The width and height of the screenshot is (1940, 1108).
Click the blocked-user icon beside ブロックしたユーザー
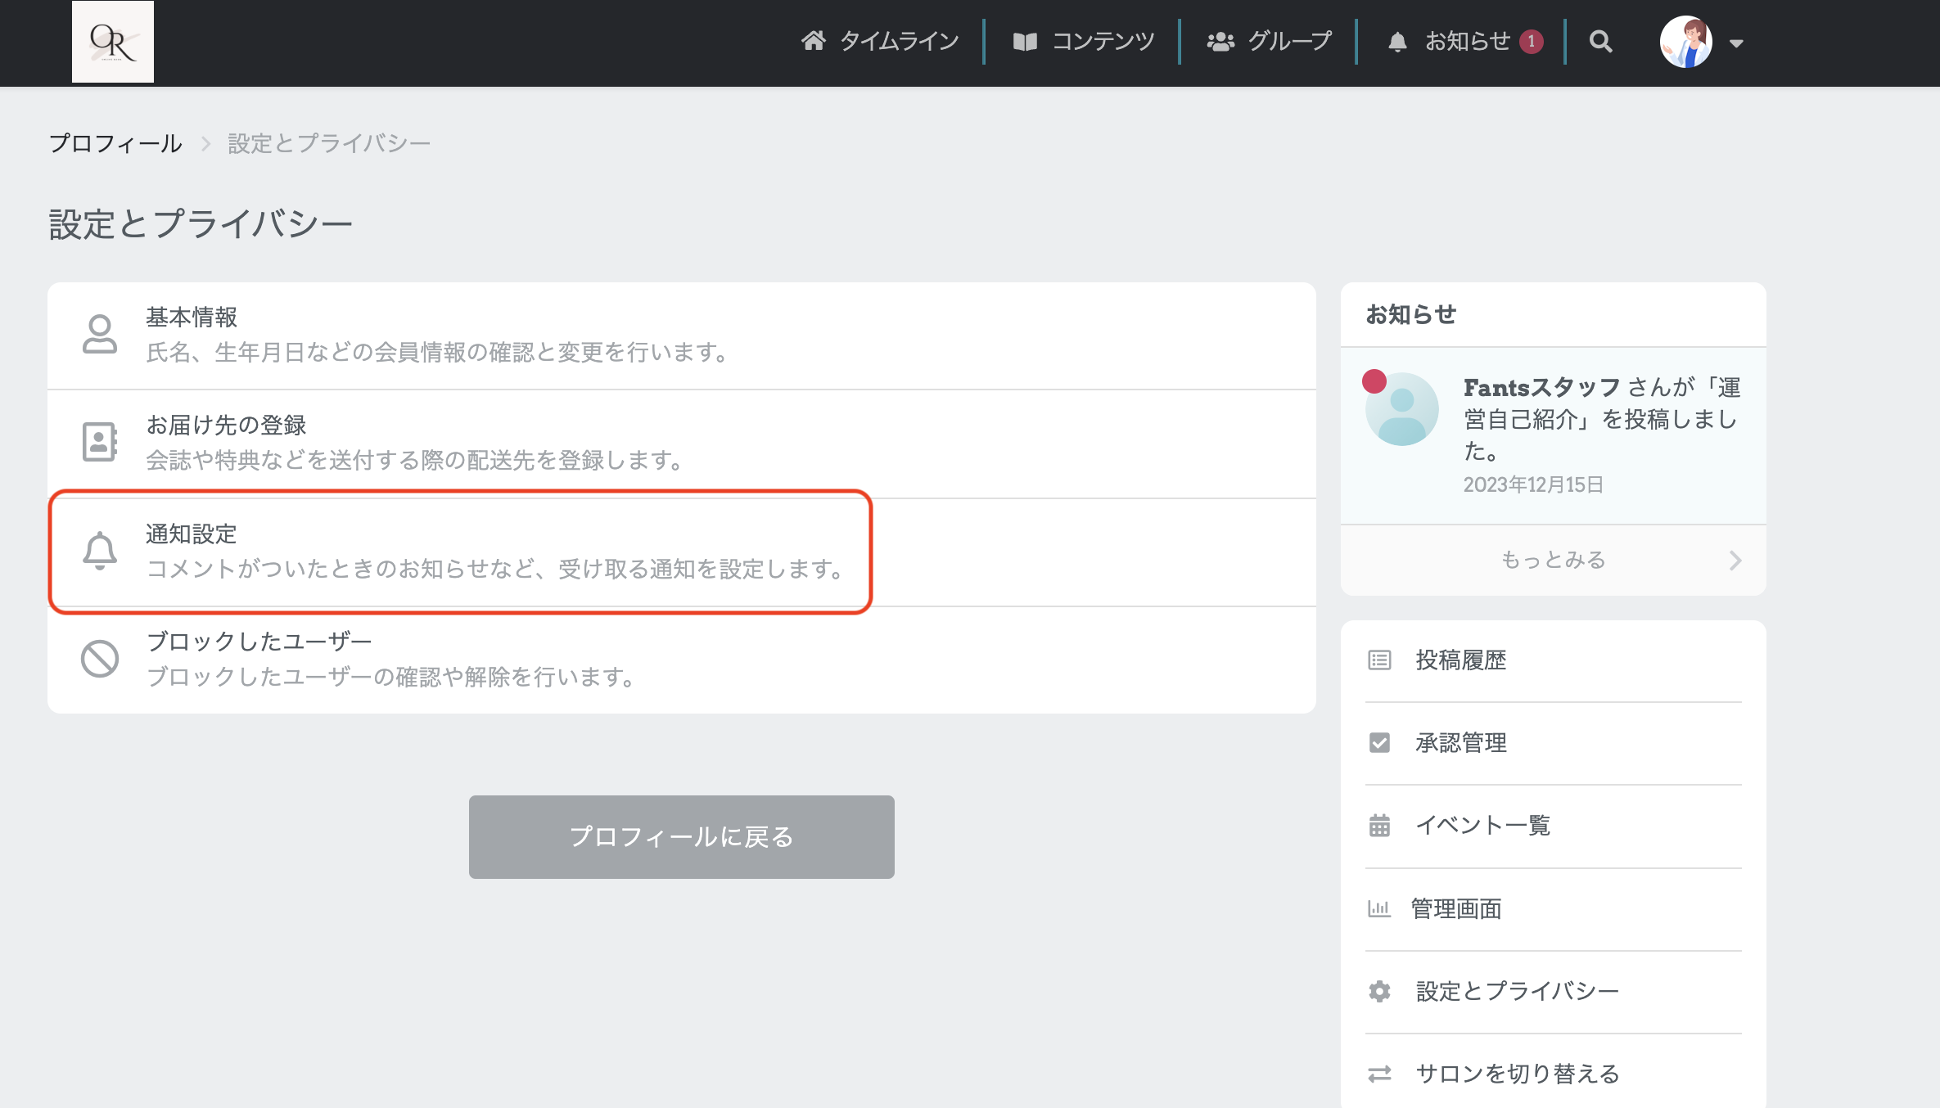[x=100, y=659]
